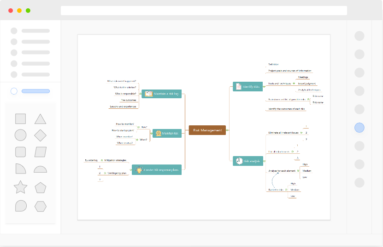
Task: Click the address bar at the top
Action: pyautogui.click(x=204, y=10)
